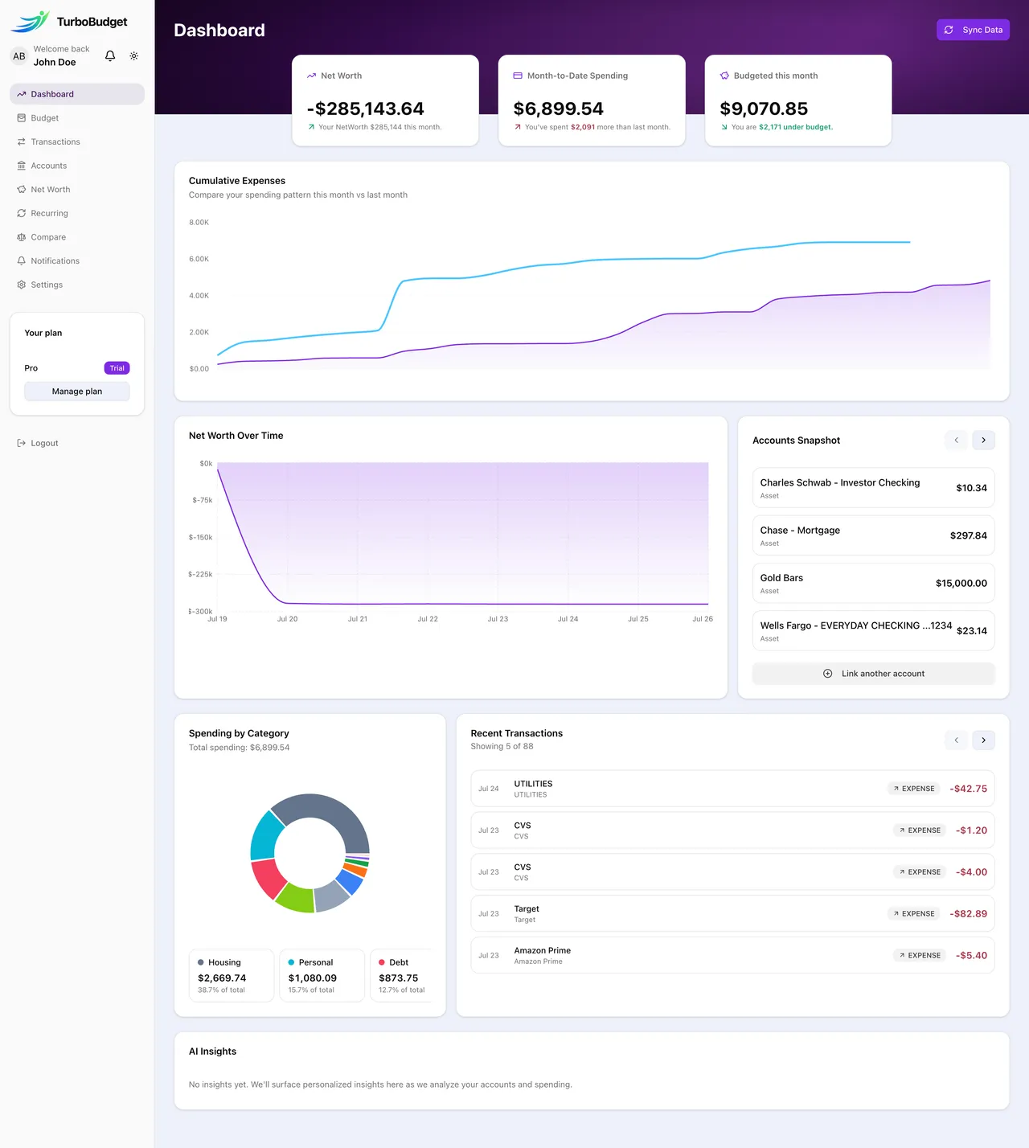Open the Target transaction row

[732, 914]
